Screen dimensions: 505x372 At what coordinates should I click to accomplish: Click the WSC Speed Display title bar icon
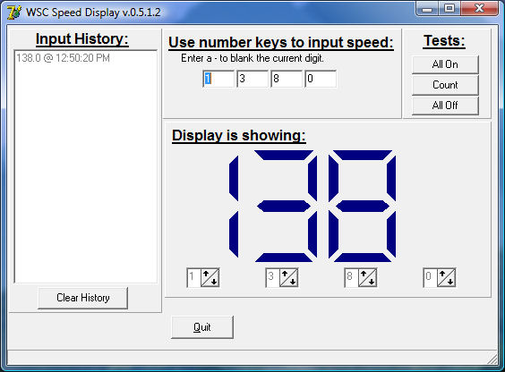(14, 13)
